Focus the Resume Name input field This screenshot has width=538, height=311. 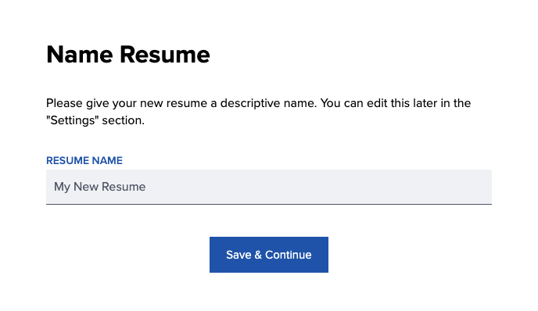click(269, 187)
